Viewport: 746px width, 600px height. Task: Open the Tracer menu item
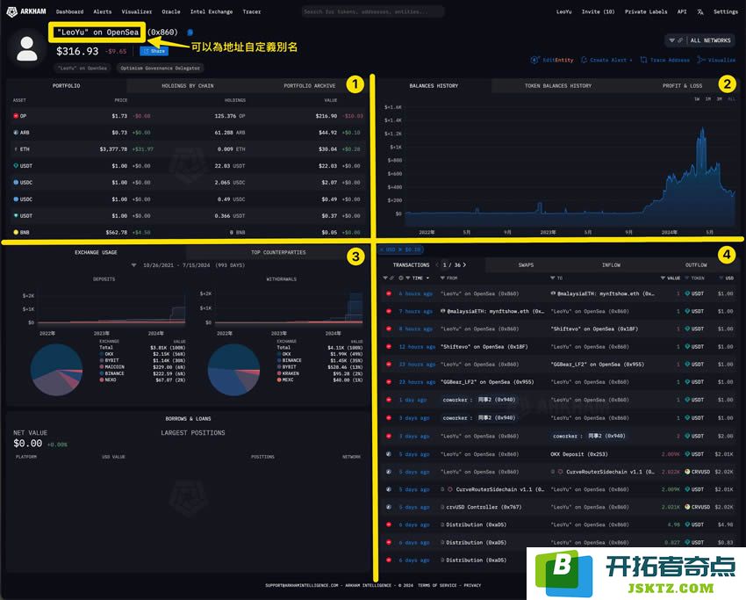coord(252,12)
